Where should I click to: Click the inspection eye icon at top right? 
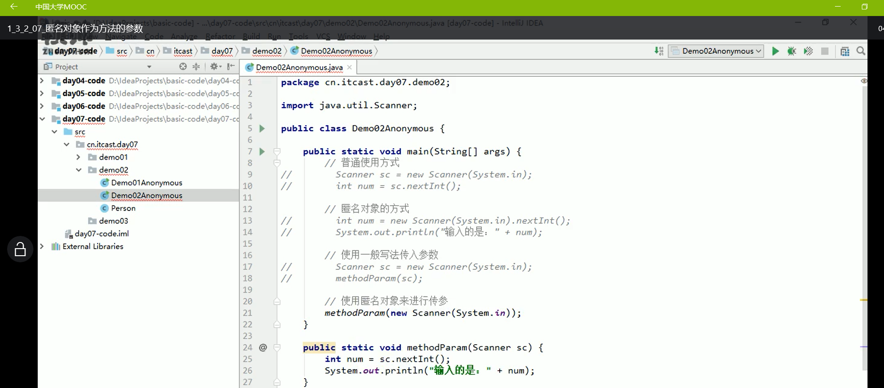(864, 81)
